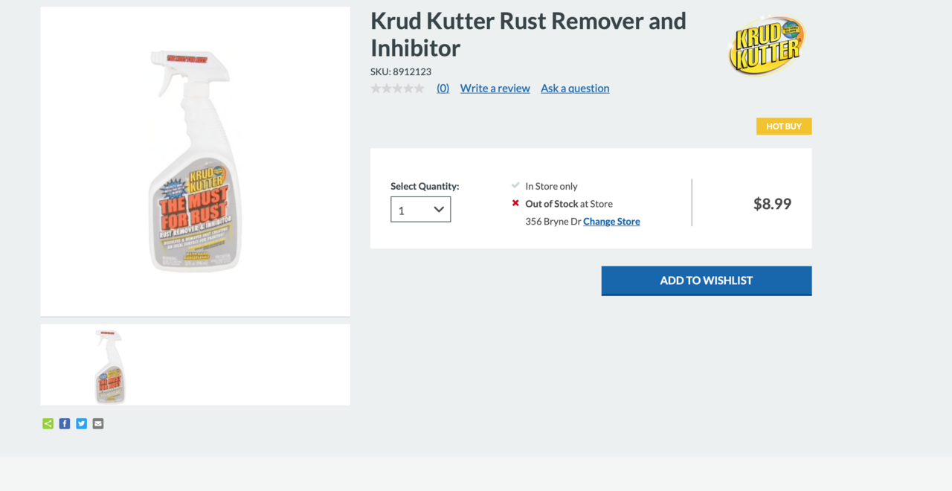
Task: Click the red Out of Stock X icon
Action: point(515,203)
